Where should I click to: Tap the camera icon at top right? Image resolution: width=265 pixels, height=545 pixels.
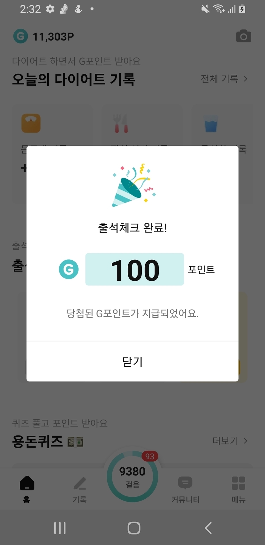244,36
